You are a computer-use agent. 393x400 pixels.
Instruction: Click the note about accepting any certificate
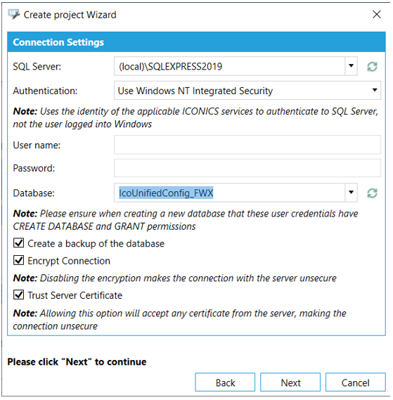coord(179,320)
